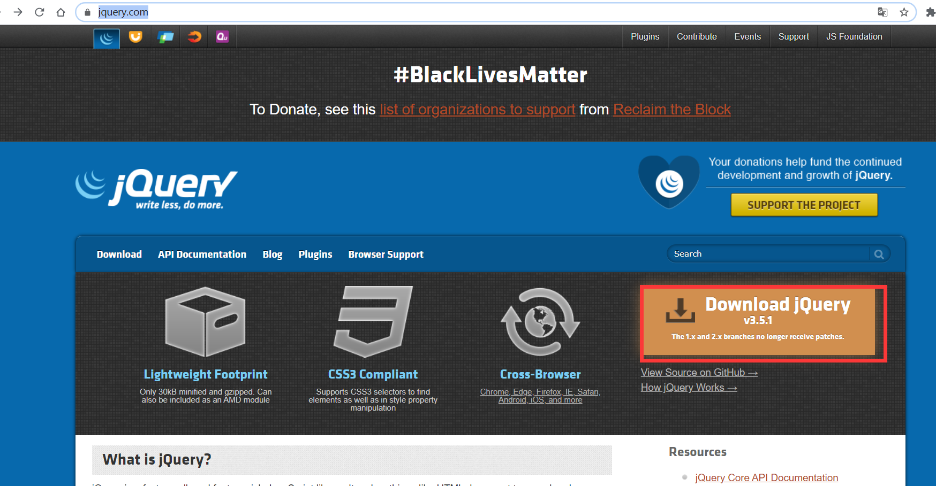The width and height of the screenshot is (936, 486).
Task: Open the Events menu item
Action: click(748, 36)
